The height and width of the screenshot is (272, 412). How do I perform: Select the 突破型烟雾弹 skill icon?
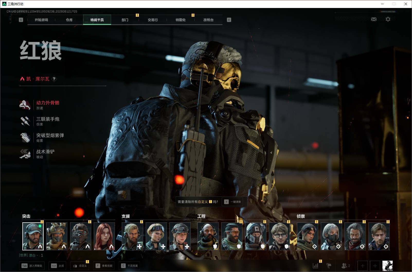pyautogui.click(x=25, y=137)
